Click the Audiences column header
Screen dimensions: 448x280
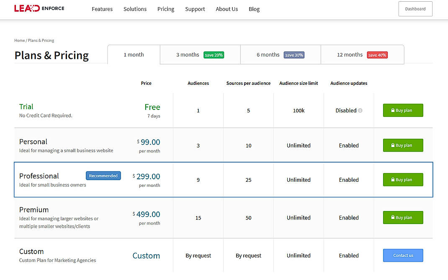pyautogui.click(x=198, y=83)
